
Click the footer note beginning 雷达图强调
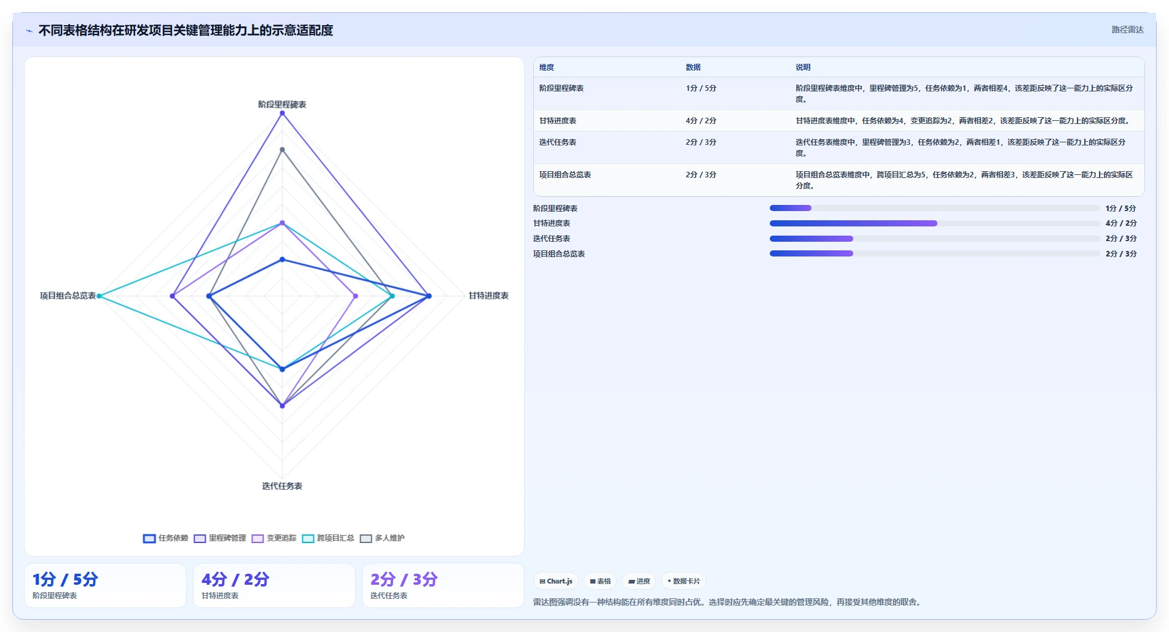[728, 602]
